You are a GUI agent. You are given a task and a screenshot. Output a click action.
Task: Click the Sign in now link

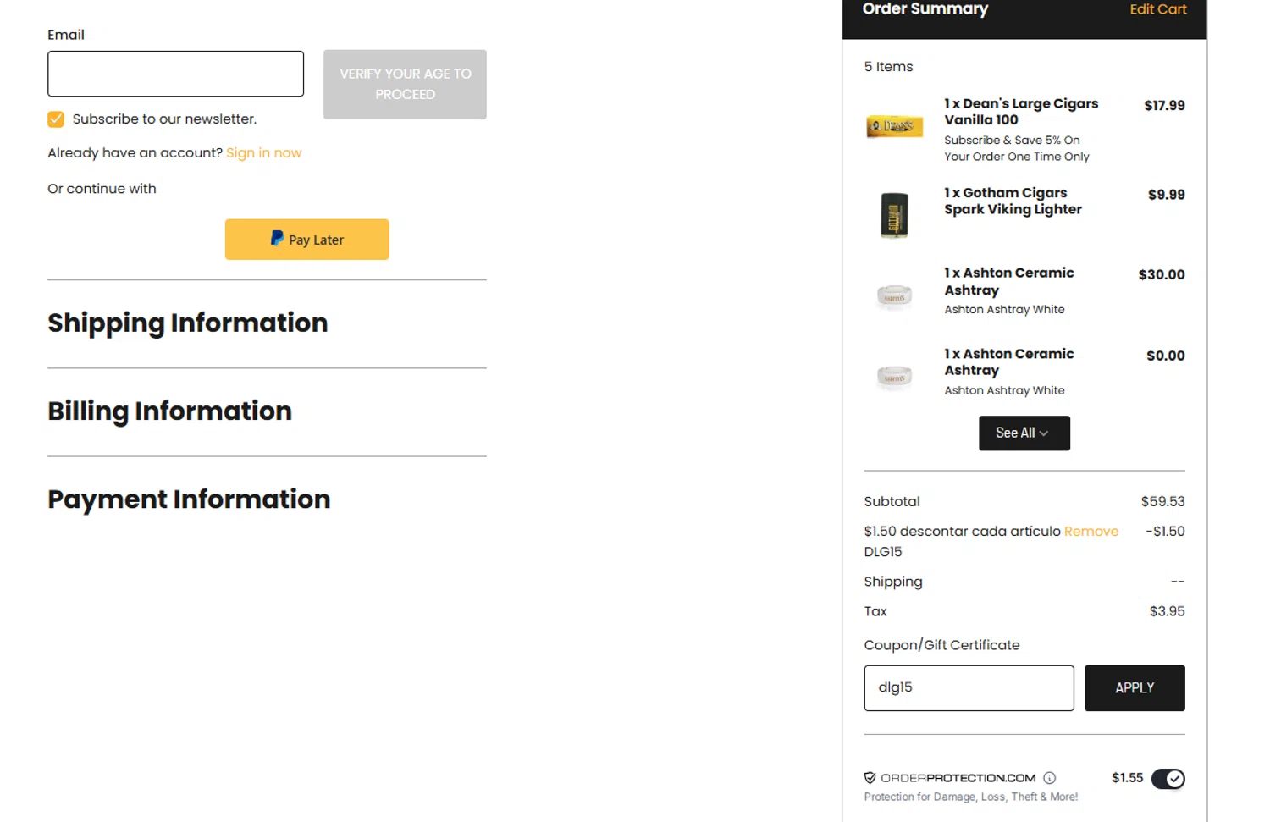tap(263, 153)
